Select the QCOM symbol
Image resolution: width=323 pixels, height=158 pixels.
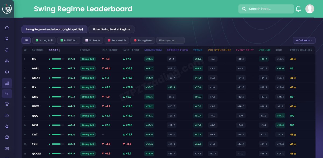(x=36, y=154)
